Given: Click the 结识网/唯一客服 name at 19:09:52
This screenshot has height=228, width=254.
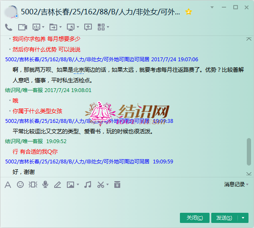Looking at the screenshot, I should 24,141.
